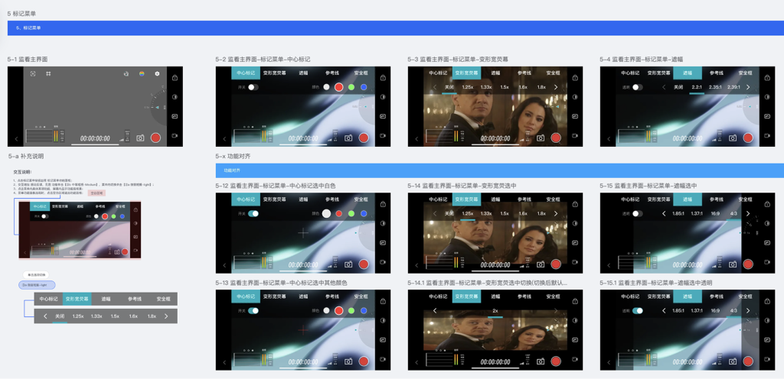Click the focus frame icon in 5-1 screen
Image resolution: width=784 pixels, height=379 pixels.
33,74
